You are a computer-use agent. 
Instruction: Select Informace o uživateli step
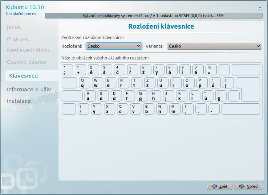point(32,90)
